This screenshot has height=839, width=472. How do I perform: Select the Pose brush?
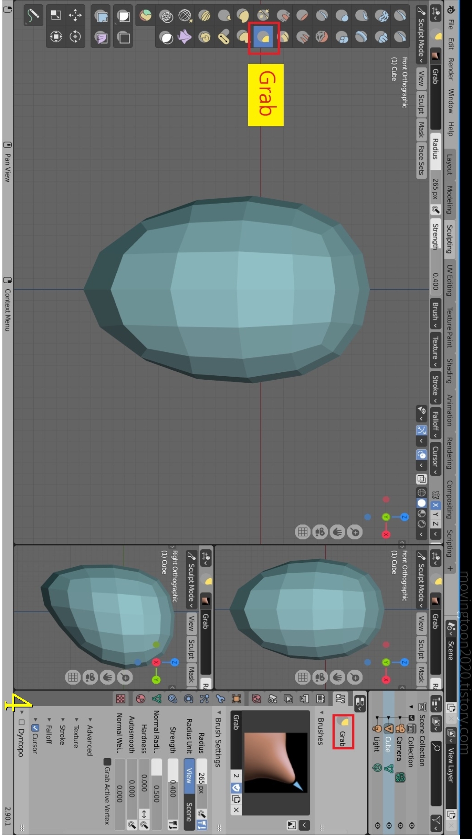pos(224,37)
